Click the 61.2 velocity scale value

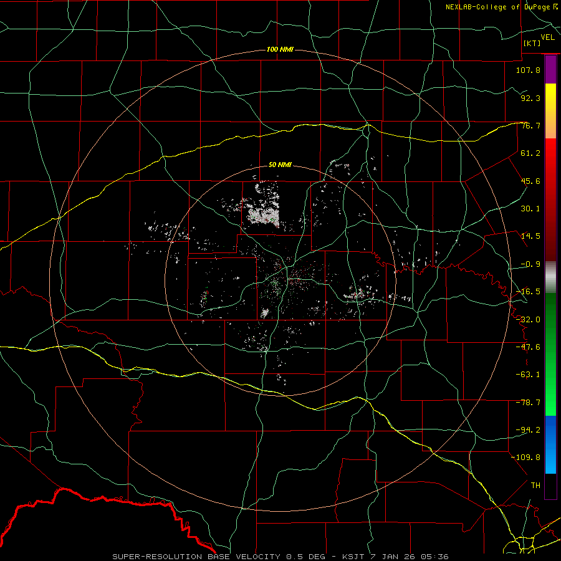530,153
